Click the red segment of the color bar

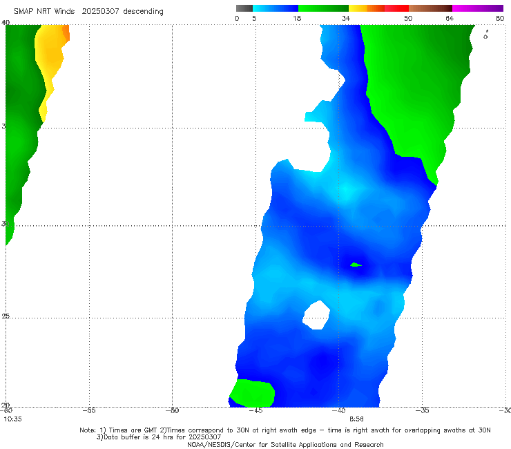[396, 8]
